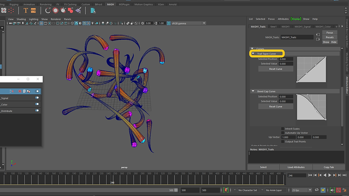The width and height of the screenshot is (349, 196).
Task: Enable the Inherit Scales checkbox
Action: pyautogui.click(x=283, y=128)
